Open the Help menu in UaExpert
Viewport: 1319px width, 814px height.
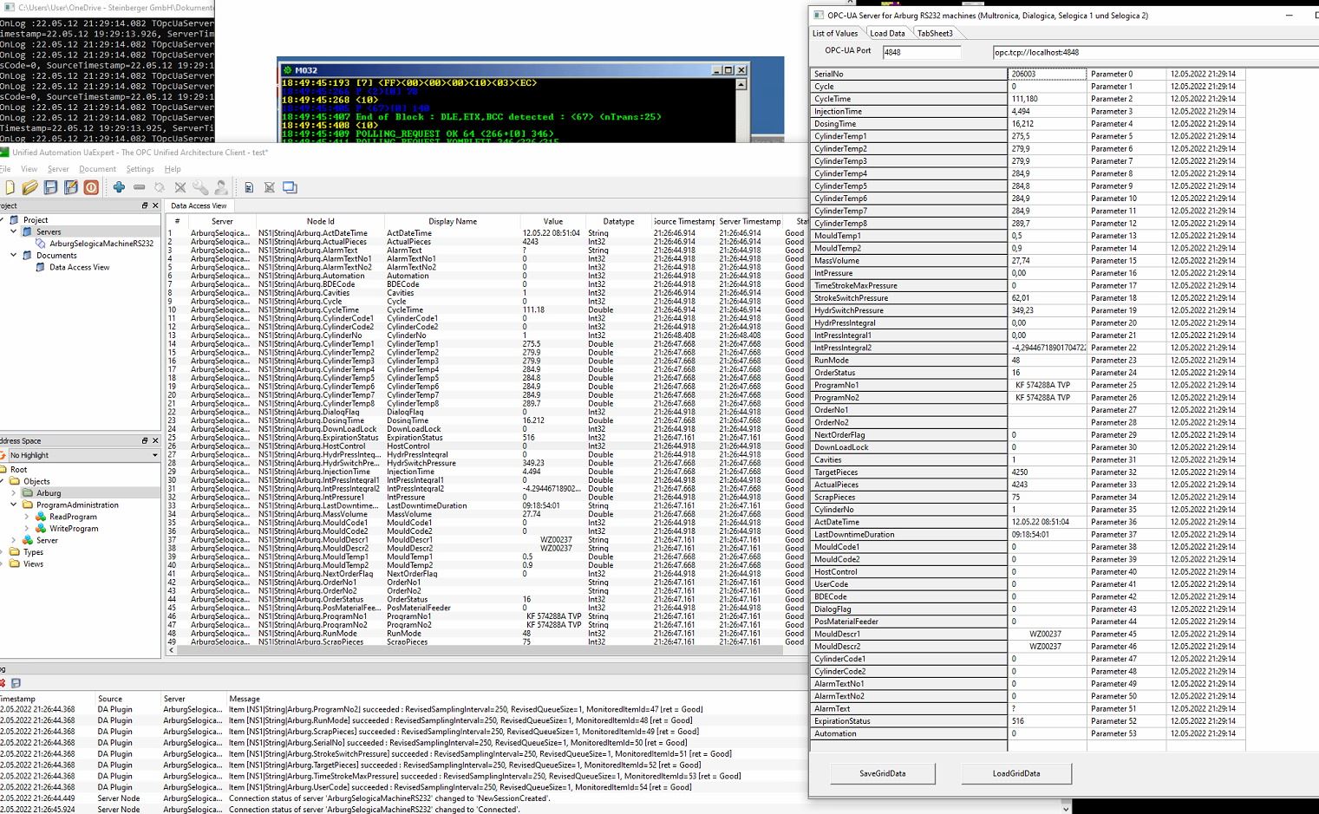pyautogui.click(x=173, y=169)
